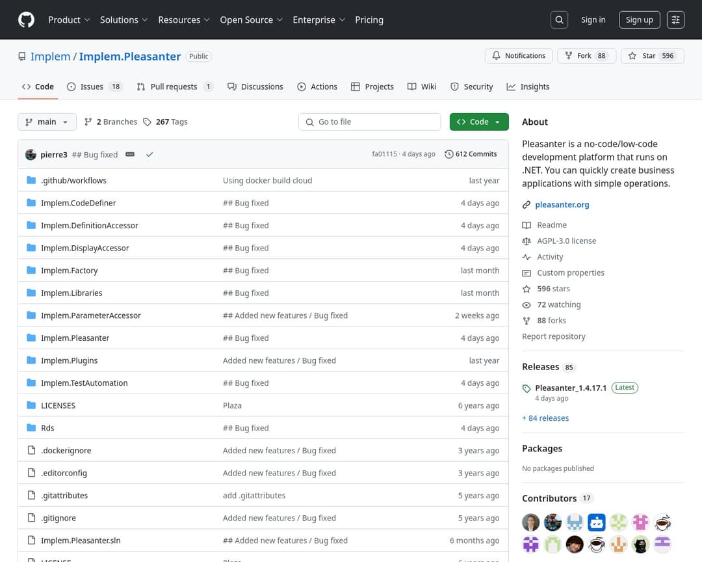Switch to the Insights tab
The height and width of the screenshot is (562, 702).
(x=528, y=87)
